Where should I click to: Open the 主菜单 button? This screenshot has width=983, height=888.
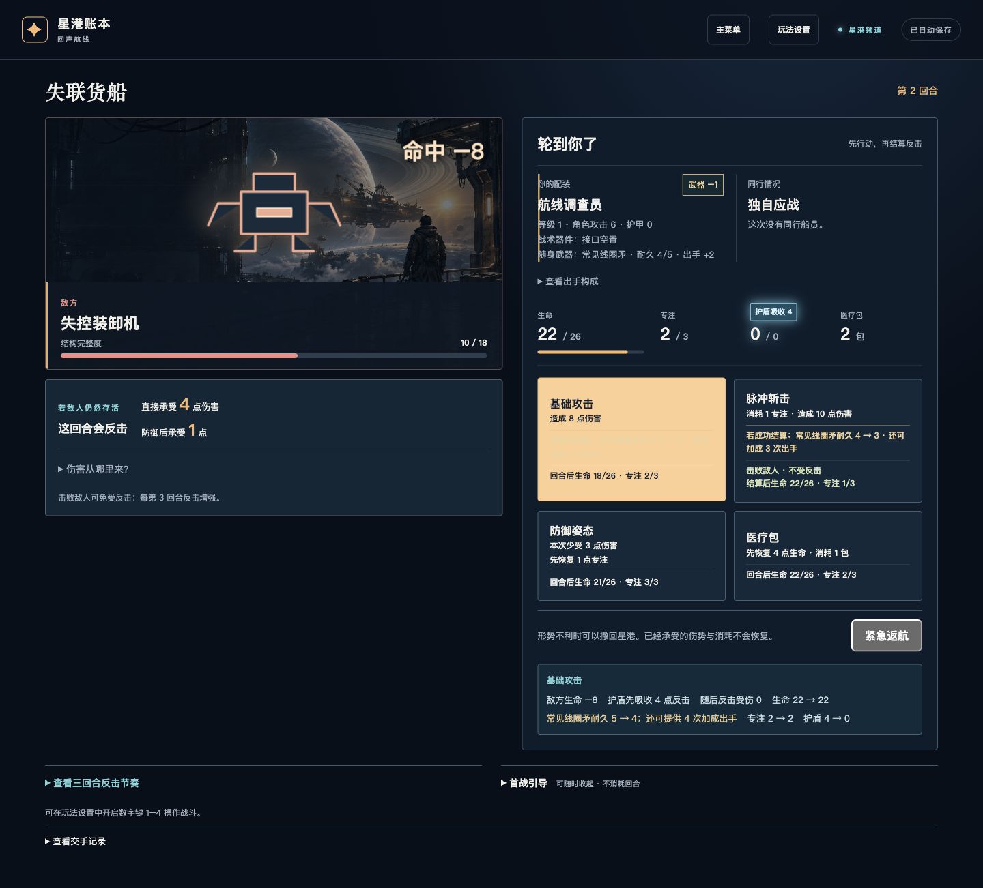click(728, 30)
